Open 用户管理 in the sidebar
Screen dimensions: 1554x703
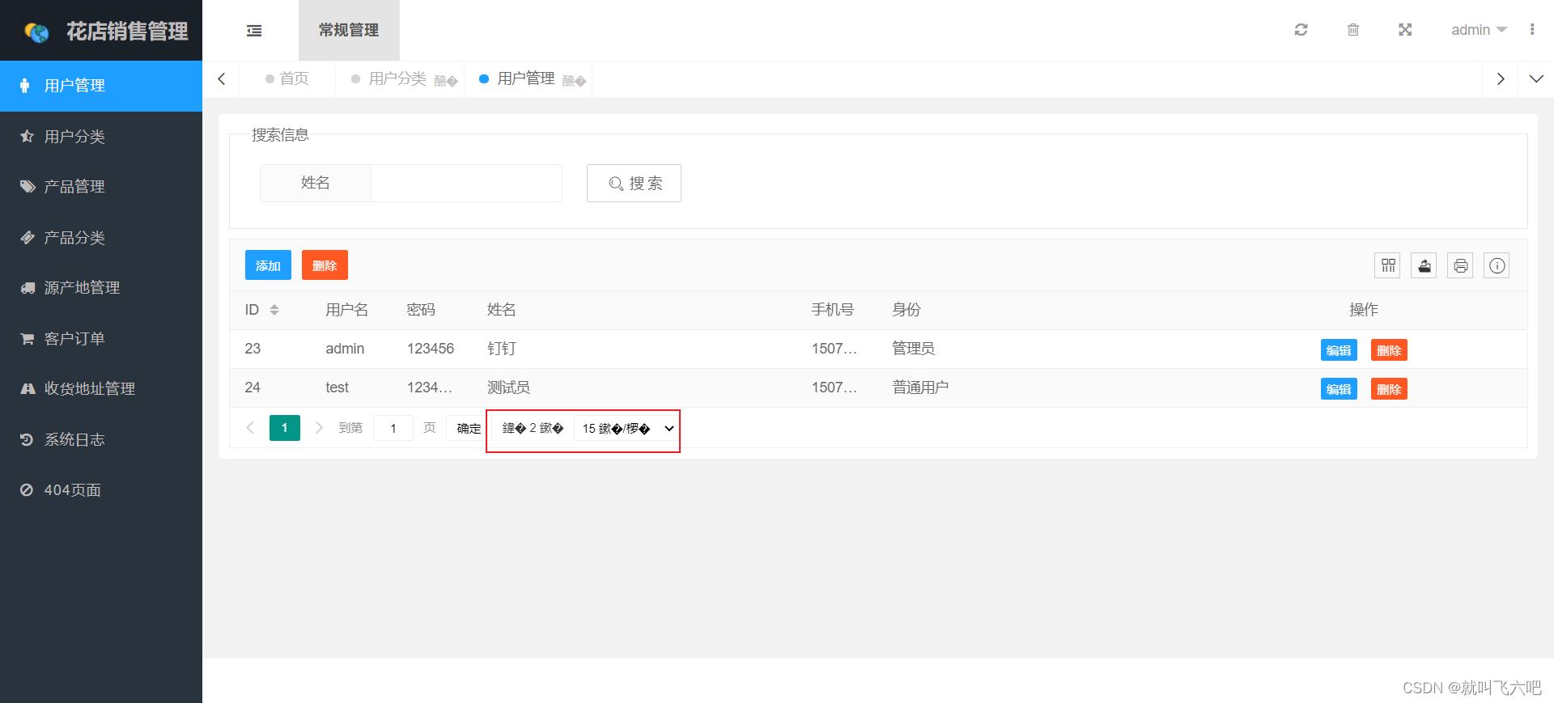click(x=101, y=86)
